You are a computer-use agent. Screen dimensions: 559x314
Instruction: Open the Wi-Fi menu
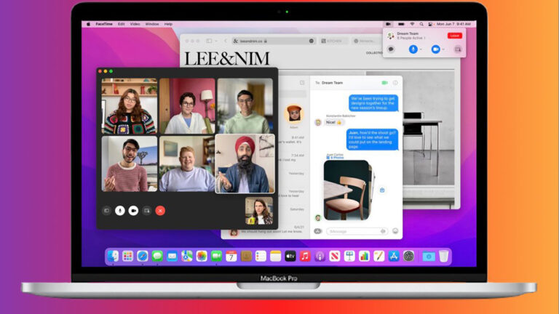(x=412, y=24)
